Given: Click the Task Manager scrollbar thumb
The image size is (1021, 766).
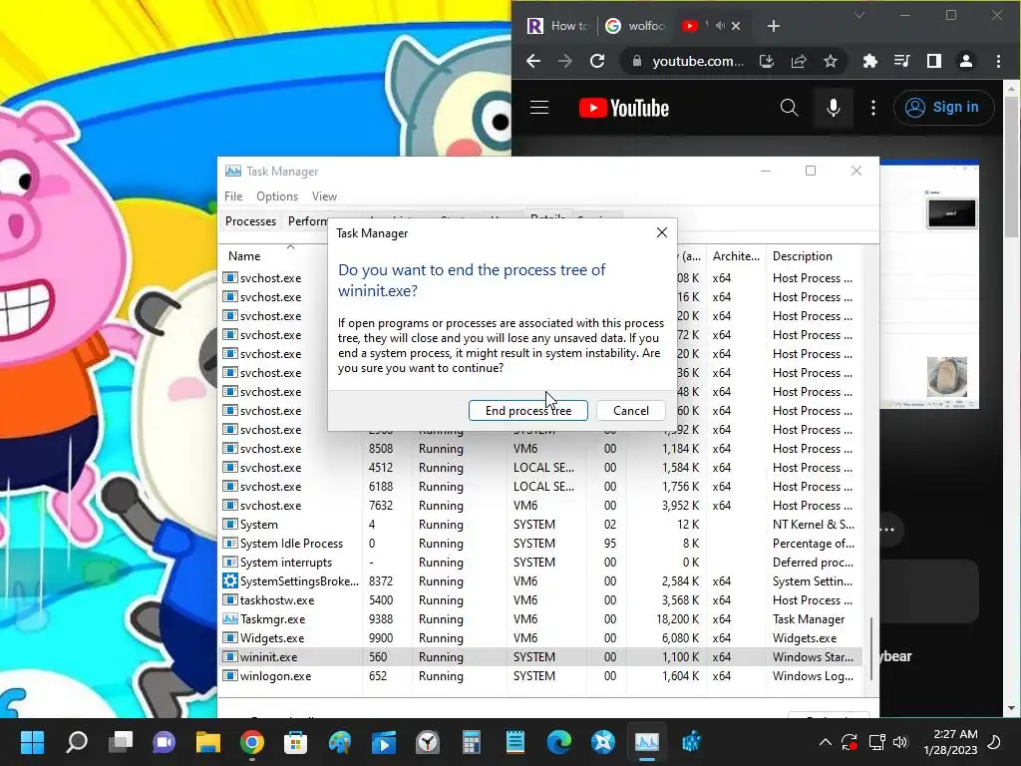Looking at the screenshot, I should pos(870,648).
